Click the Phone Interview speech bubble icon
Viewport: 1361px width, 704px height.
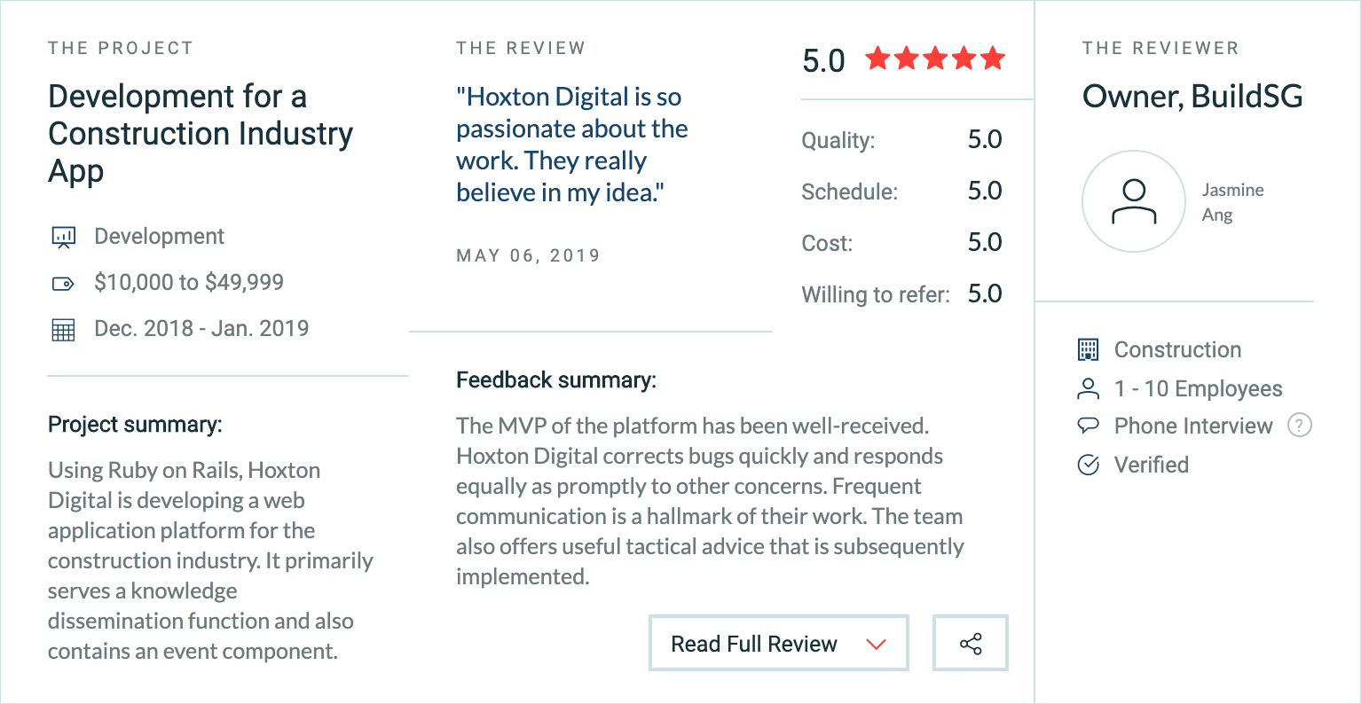coord(1088,426)
